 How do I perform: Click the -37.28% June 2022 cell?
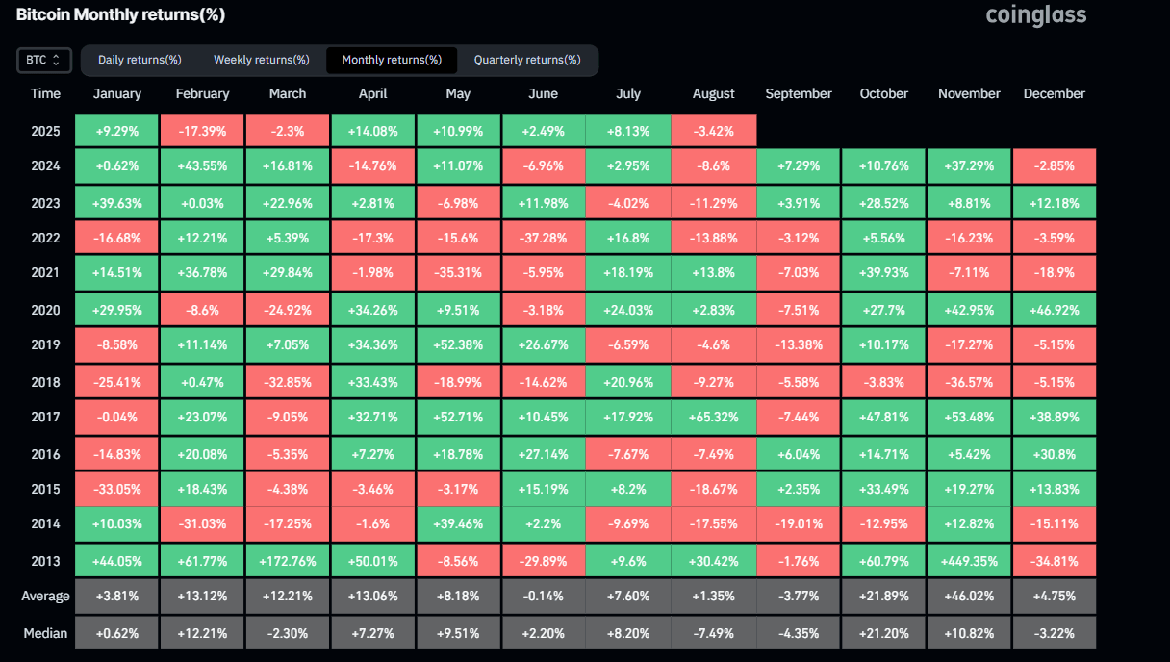tap(543, 237)
